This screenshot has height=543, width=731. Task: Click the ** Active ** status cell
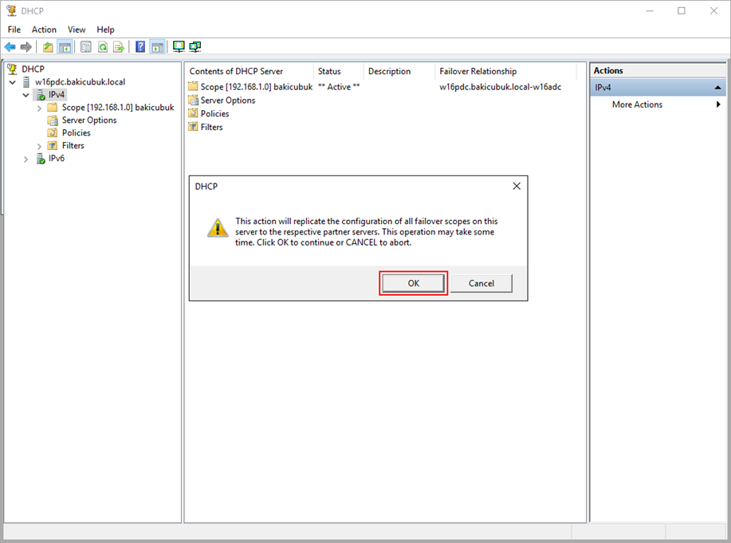pos(339,87)
